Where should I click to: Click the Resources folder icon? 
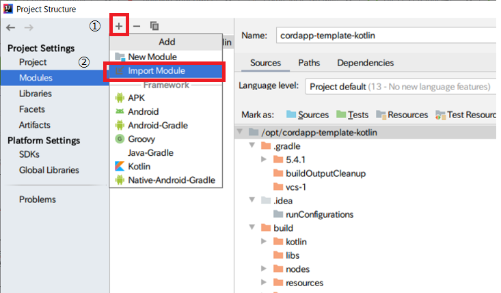pos(381,115)
